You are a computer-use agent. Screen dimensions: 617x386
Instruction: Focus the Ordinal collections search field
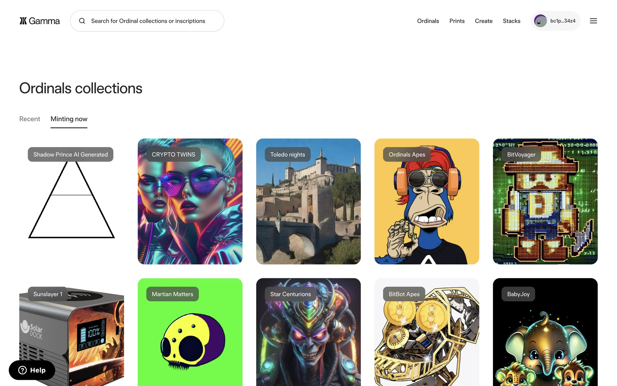coord(147,21)
